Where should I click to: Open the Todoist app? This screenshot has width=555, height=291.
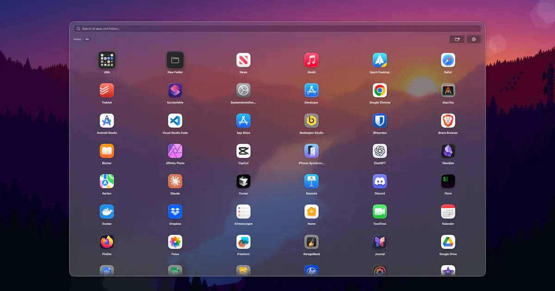[107, 91]
